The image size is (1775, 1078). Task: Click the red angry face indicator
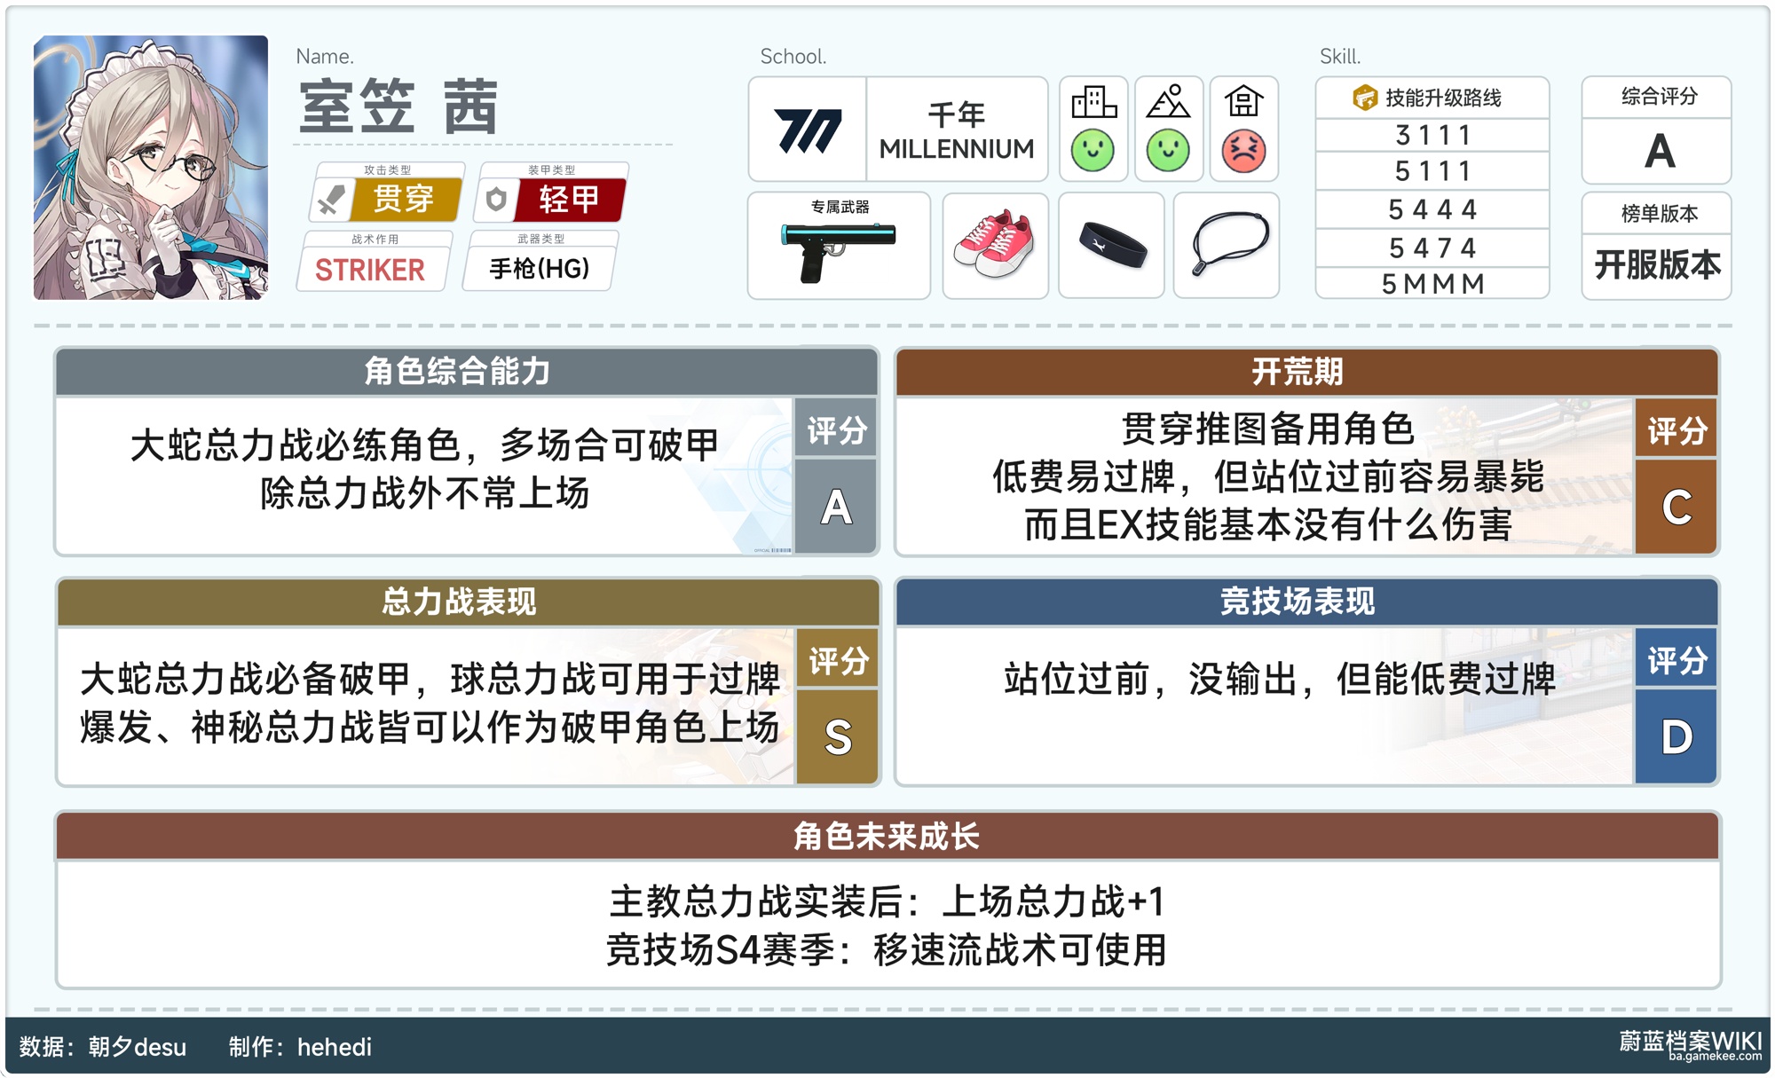(1243, 151)
